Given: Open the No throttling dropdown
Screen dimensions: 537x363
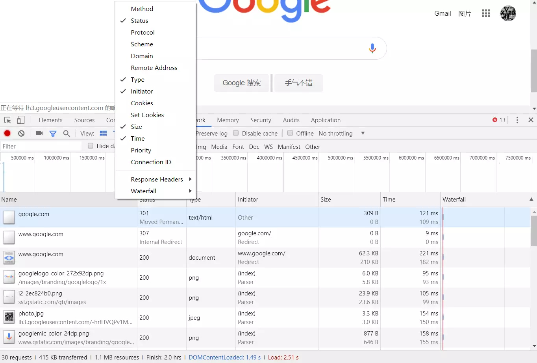Looking at the screenshot, I should pyautogui.click(x=342, y=133).
